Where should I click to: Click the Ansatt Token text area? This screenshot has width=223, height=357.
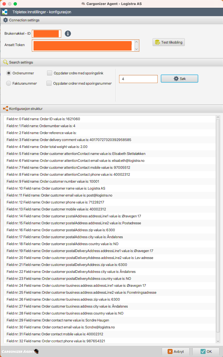(83, 46)
